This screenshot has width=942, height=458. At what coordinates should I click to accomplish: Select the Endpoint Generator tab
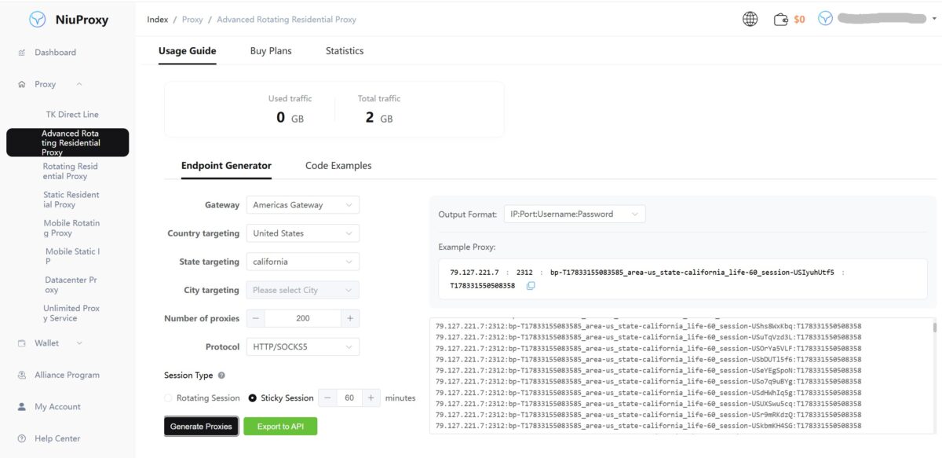[x=226, y=166]
